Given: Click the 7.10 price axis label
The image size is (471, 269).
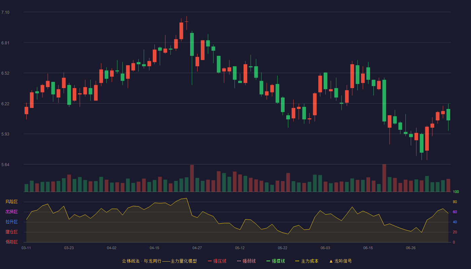Looking at the screenshot, I should (5, 12).
